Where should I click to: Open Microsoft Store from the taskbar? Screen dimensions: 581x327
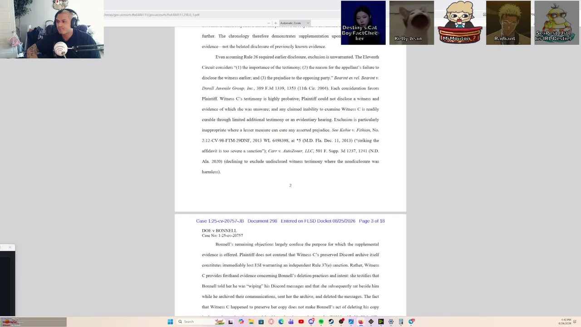click(x=261, y=322)
